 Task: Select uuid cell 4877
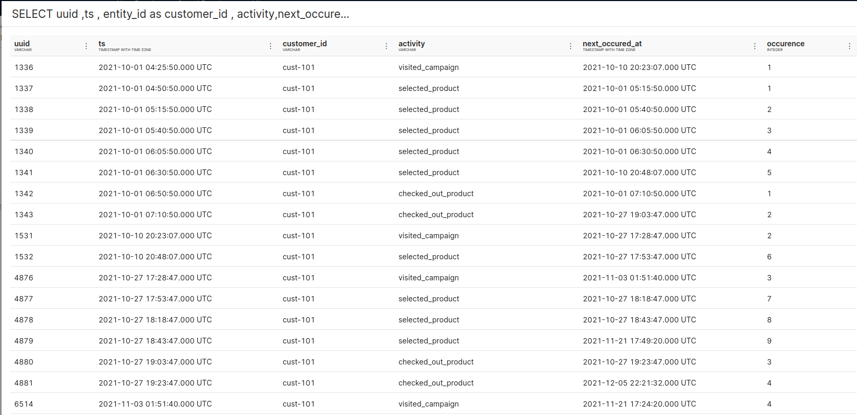coord(24,299)
